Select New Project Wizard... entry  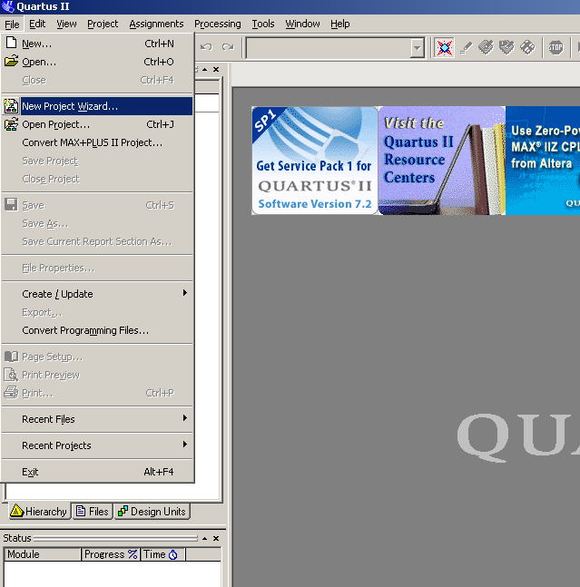[x=97, y=106]
